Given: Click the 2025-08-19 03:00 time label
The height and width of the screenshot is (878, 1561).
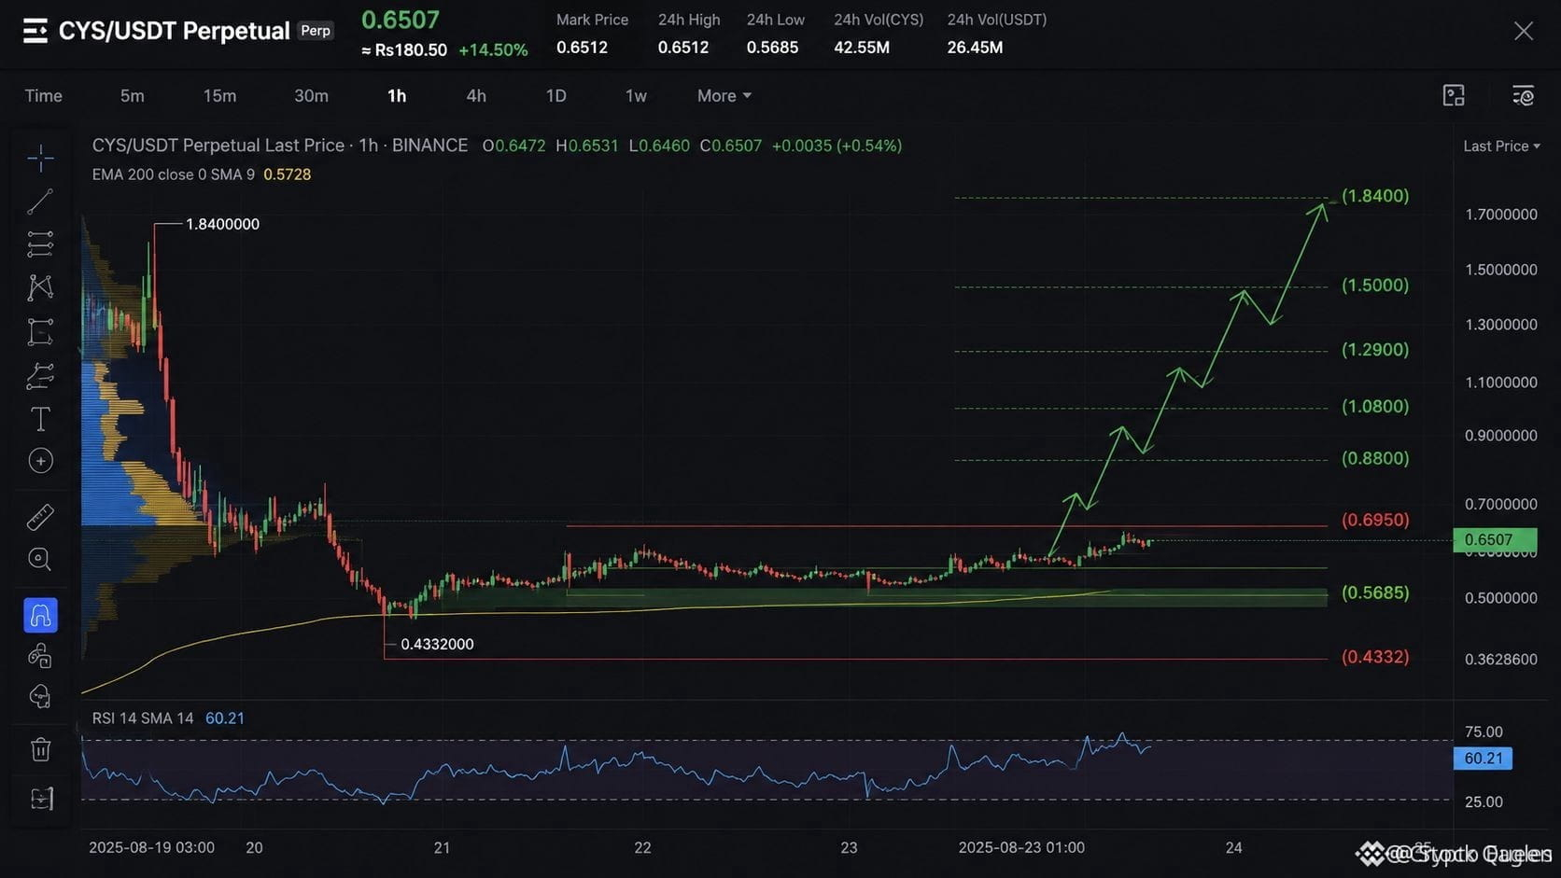Looking at the screenshot, I should pos(151,847).
